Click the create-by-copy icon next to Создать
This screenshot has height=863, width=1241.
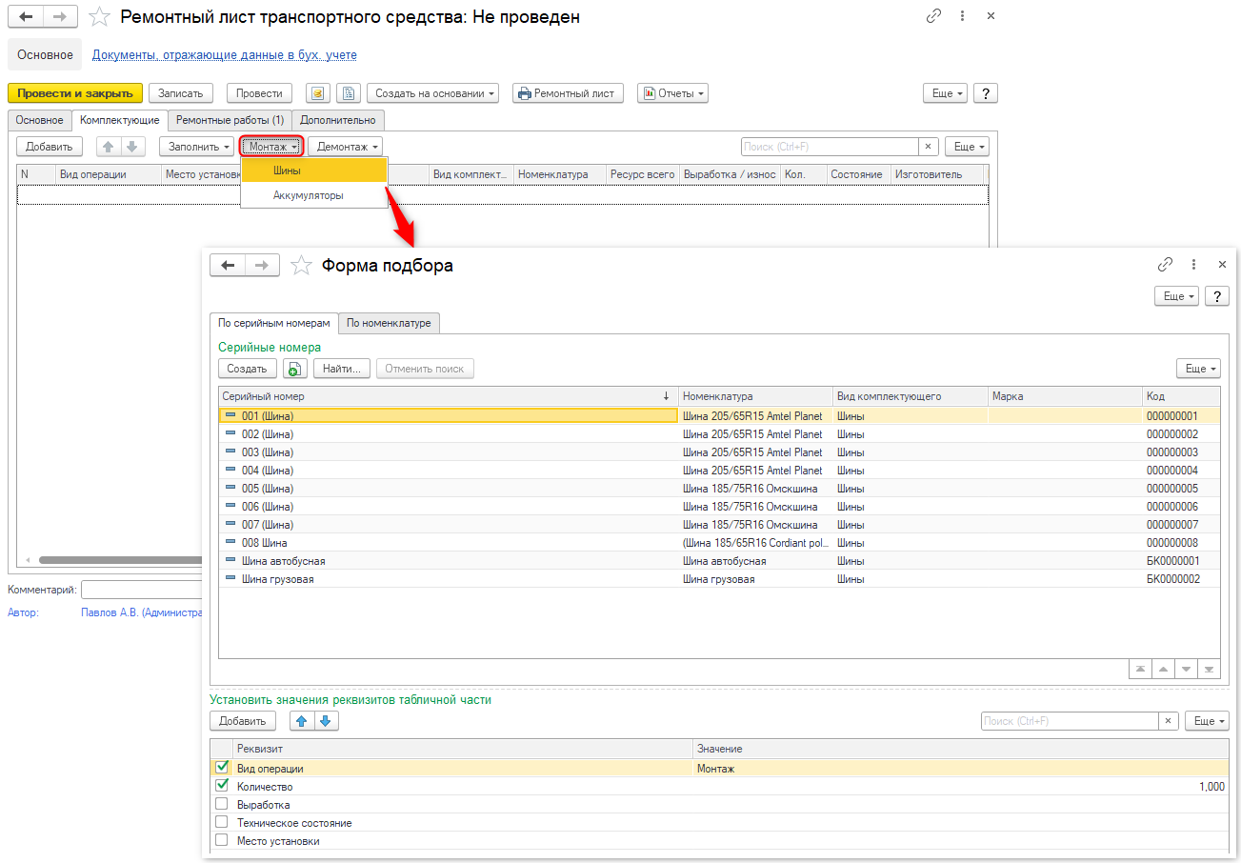[294, 369]
